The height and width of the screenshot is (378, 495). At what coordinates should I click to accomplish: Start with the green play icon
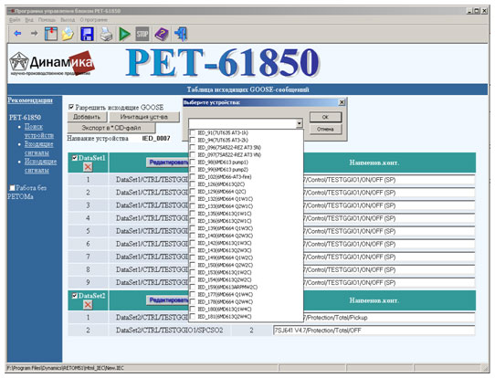pos(125,34)
